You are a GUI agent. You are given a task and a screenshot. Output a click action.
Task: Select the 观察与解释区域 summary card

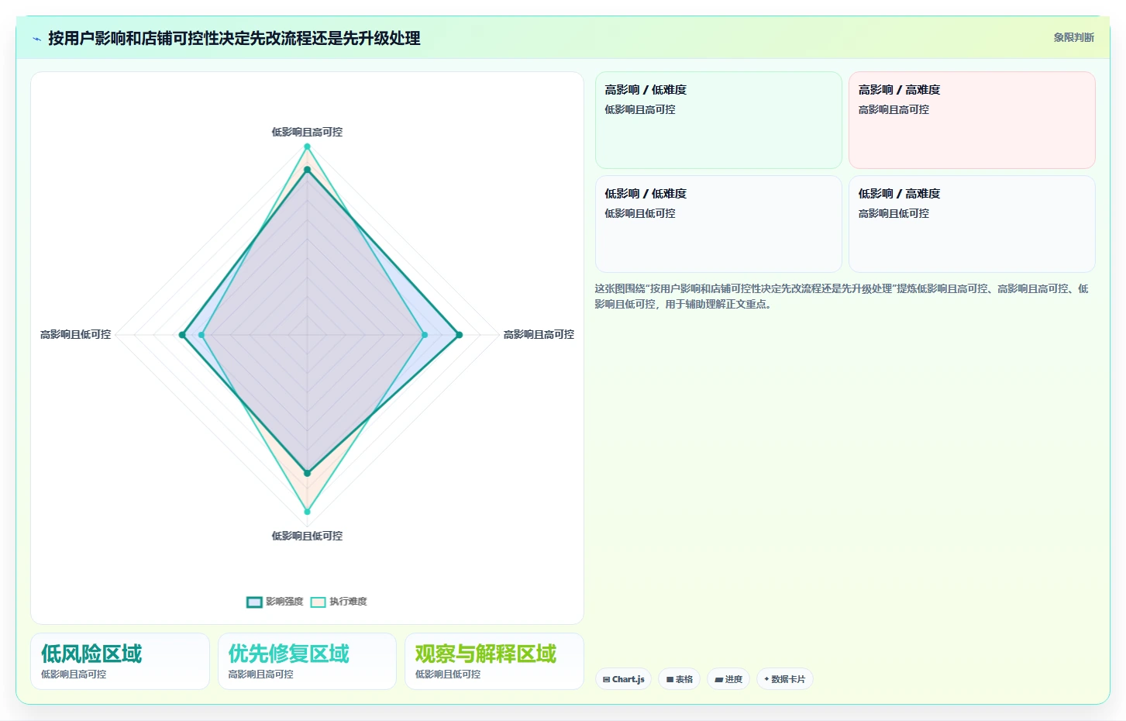coord(494,661)
